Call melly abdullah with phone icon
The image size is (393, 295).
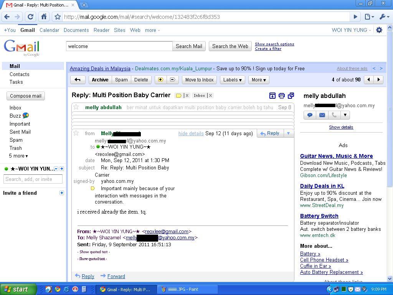(334, 115)
